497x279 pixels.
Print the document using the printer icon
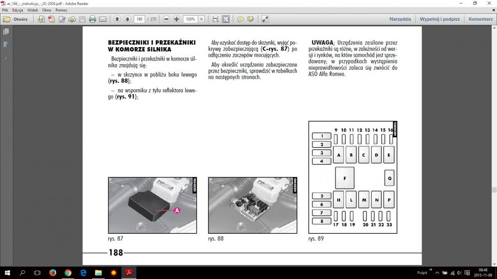[x=92, y=19]
